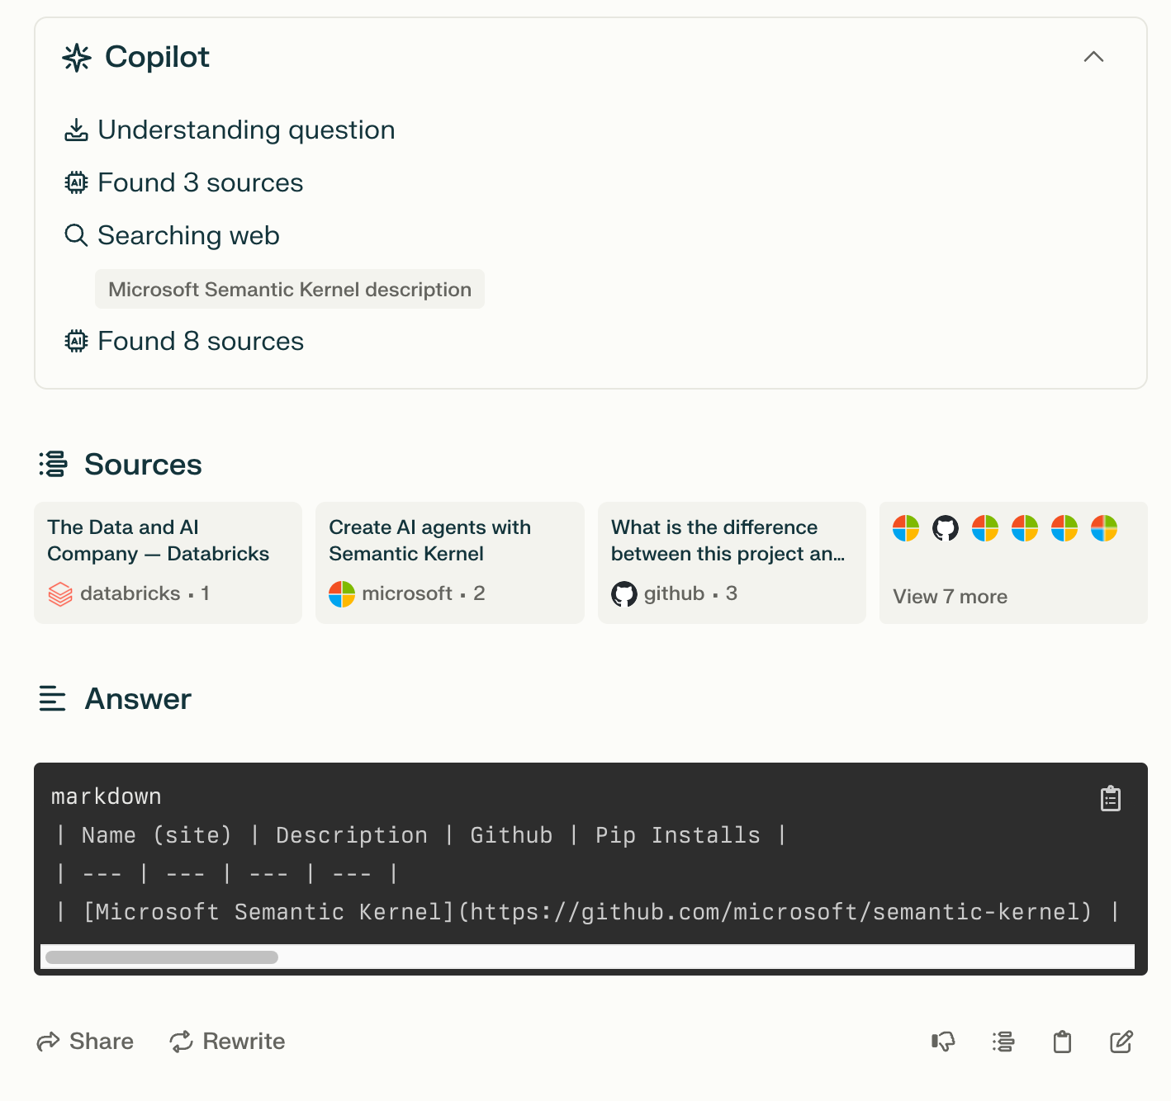
Task: Click the Found 8 sources step
Action: [200, 342]
